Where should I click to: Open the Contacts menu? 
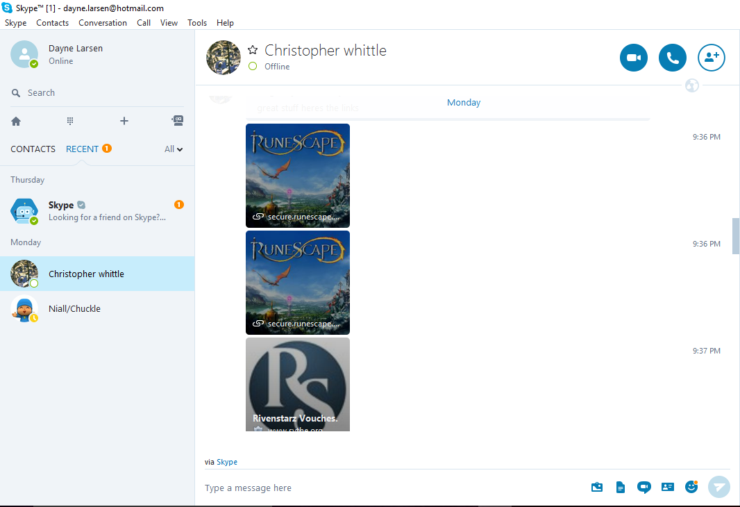(x=52, y=23)
